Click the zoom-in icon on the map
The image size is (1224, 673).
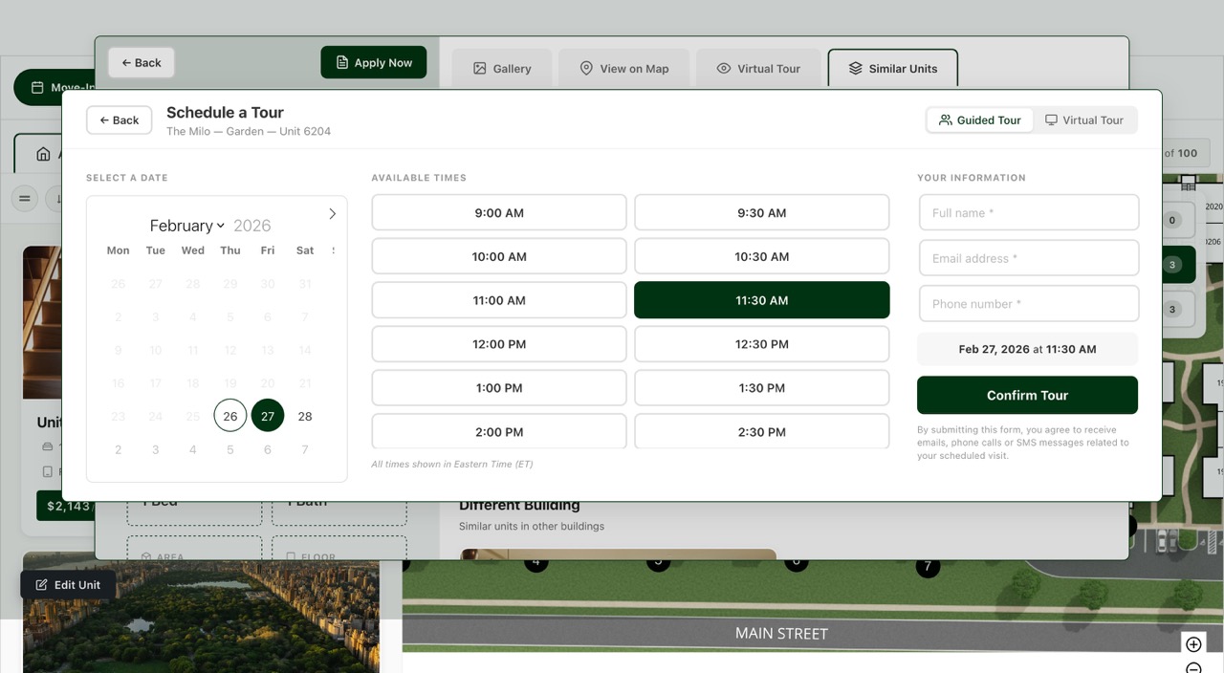[x=1193, y=643]
